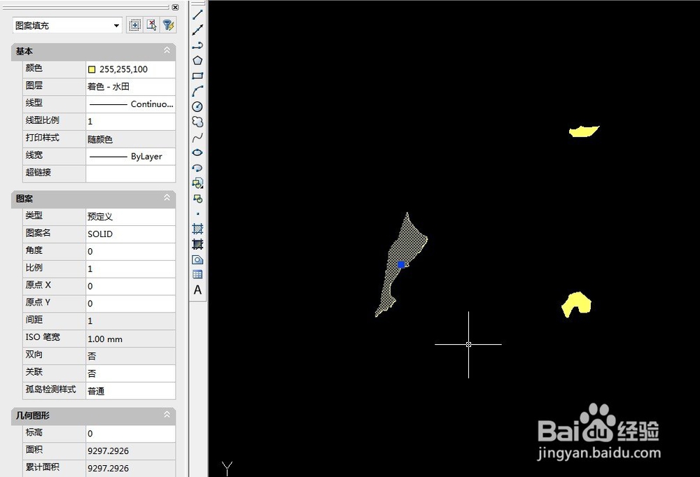Select the Revision Cloud tool

197,122
